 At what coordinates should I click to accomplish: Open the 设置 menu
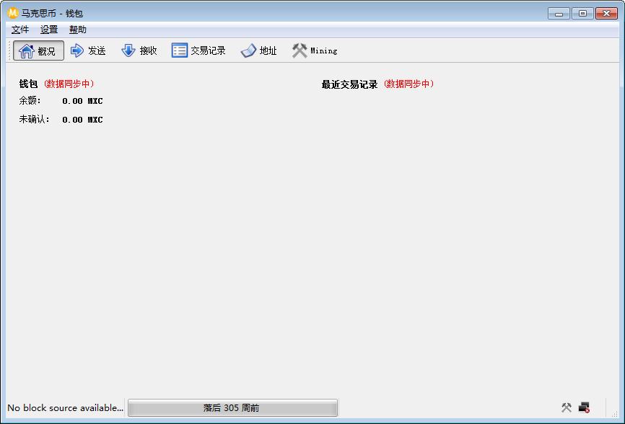point(48,30)
